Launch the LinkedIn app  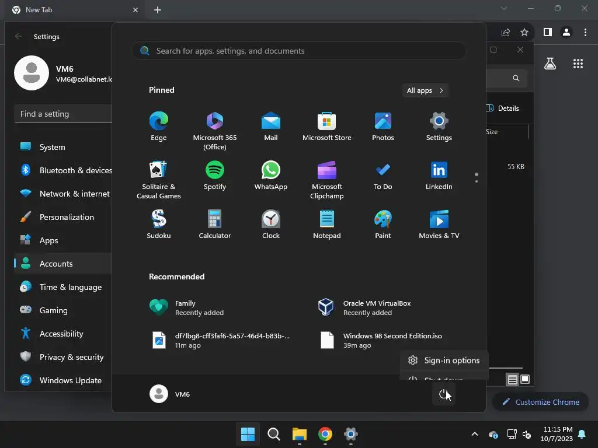tap(439, 175)
